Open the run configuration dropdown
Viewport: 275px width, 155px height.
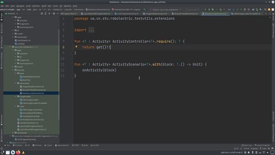point(165,9)
